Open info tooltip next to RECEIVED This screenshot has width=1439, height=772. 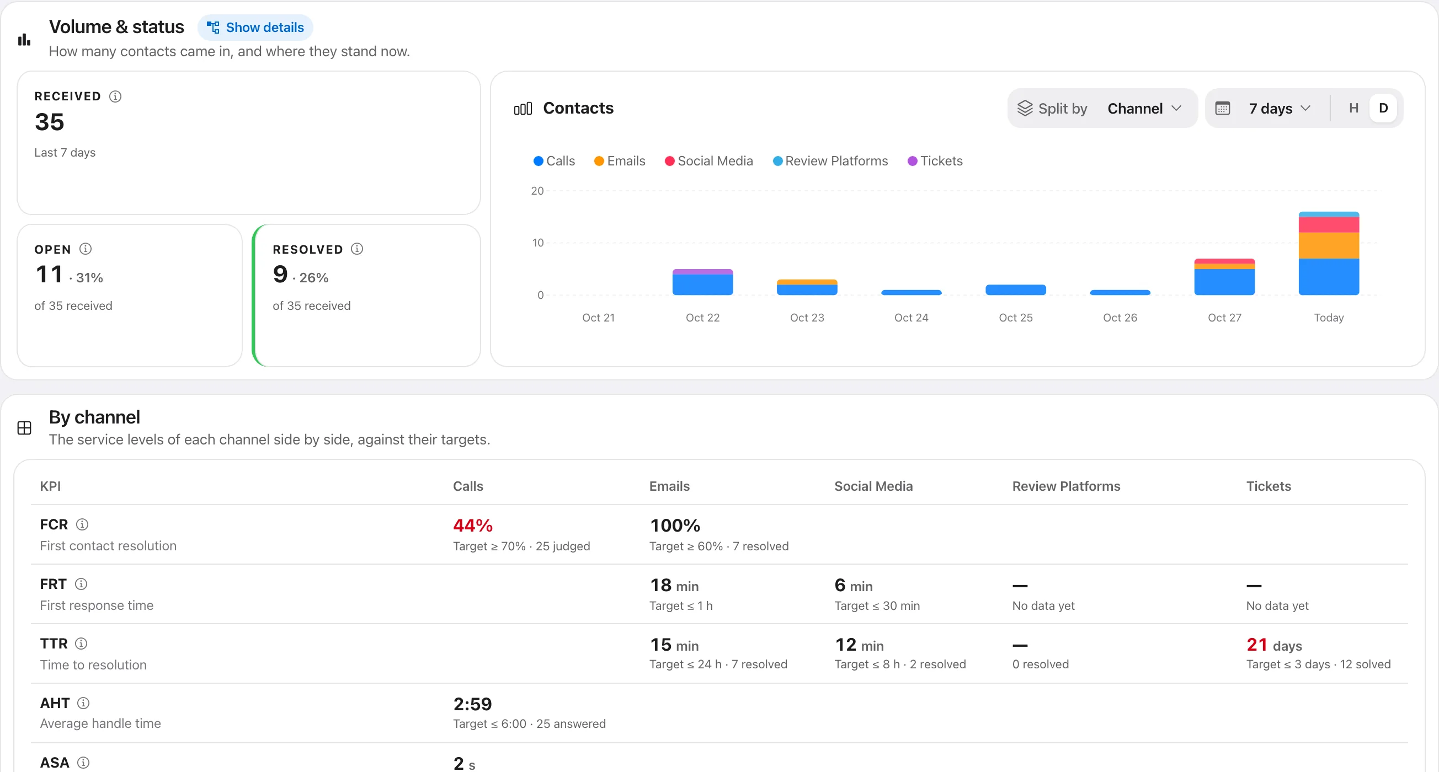(115, 96)
